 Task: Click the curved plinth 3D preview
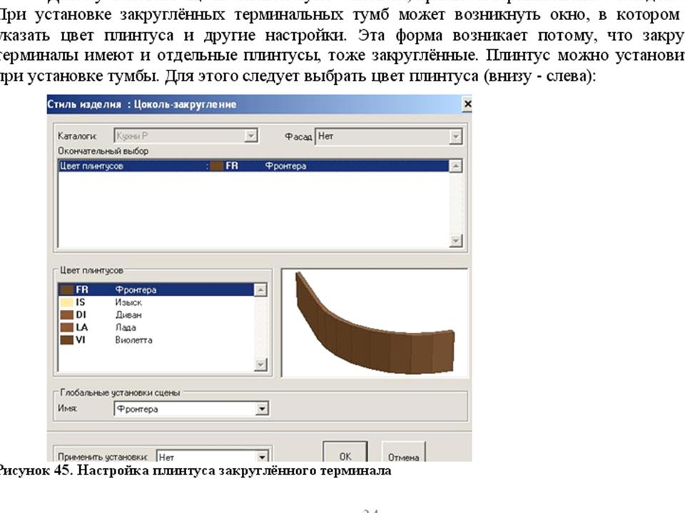click(x=375, y=323)
